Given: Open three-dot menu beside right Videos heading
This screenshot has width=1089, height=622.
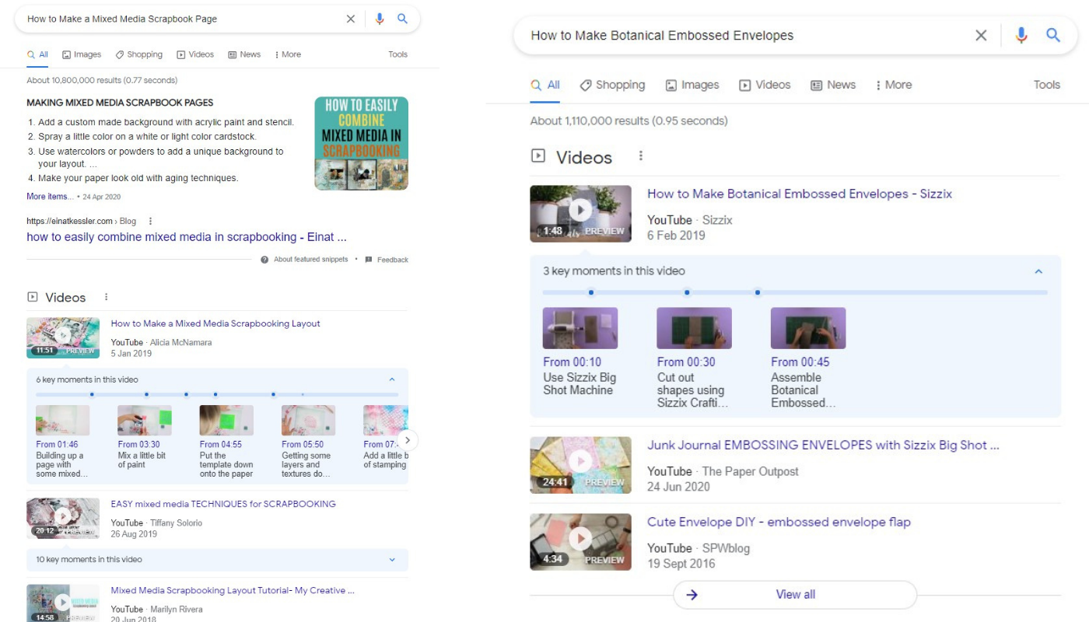Looking at the screenshot, I should [x=641, y=156].
